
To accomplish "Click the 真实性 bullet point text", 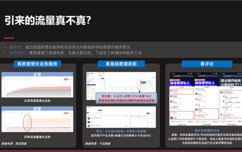I will pos(70,47).
